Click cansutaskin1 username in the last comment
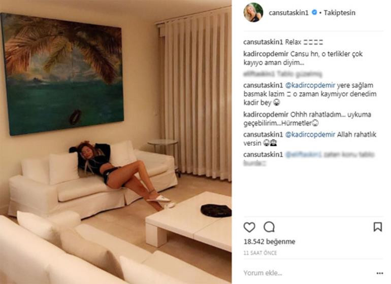The height and width of the screenshot is (284, 391). click(x=263, y=155)
